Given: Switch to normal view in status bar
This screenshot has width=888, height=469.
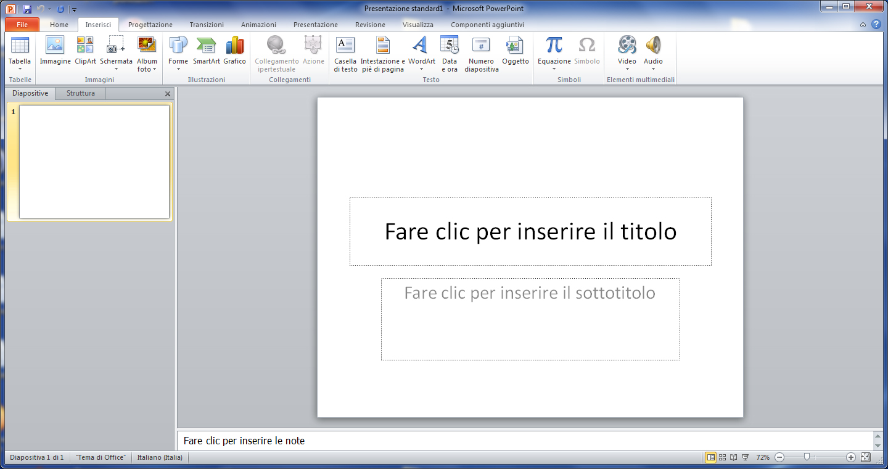Looking at the screenshot, I should point(711,457).
